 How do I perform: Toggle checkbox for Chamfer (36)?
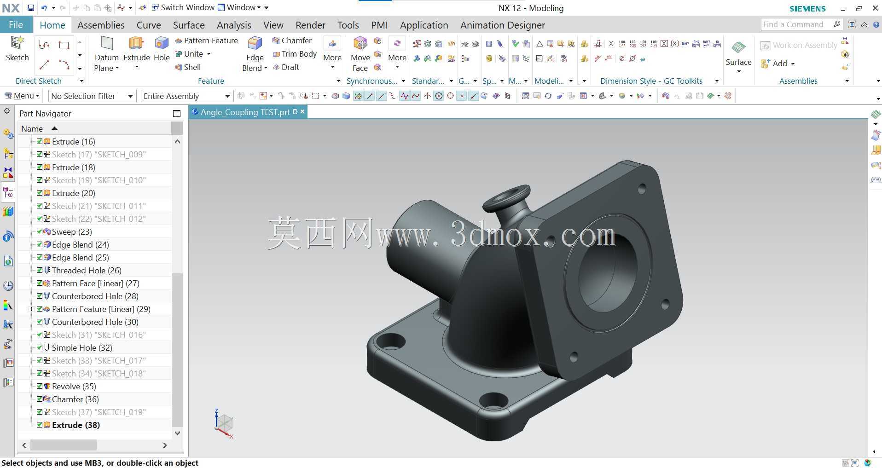[40, 399]
